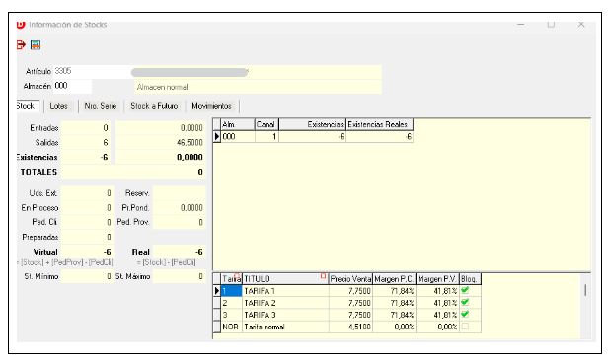Open the Movimientos tab
Screen dimensions: 611x364
pyautogui.click(x=211, y=106)
